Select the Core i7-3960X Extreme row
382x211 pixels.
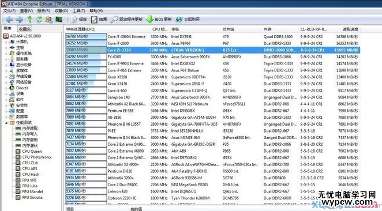[213, 36]
